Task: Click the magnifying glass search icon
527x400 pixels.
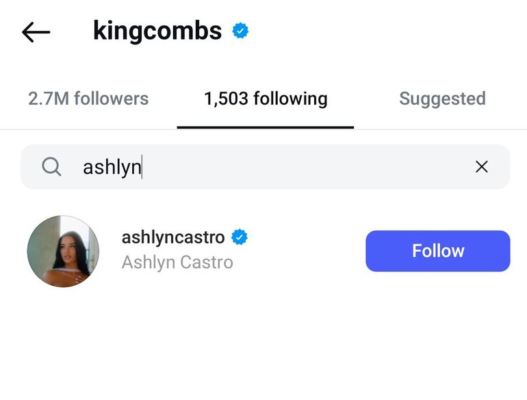Action: click(x=51, y=166)
